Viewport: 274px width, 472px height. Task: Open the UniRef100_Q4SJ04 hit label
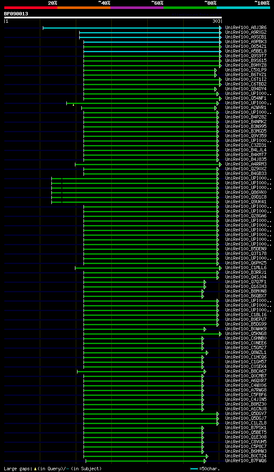[246, 278]
